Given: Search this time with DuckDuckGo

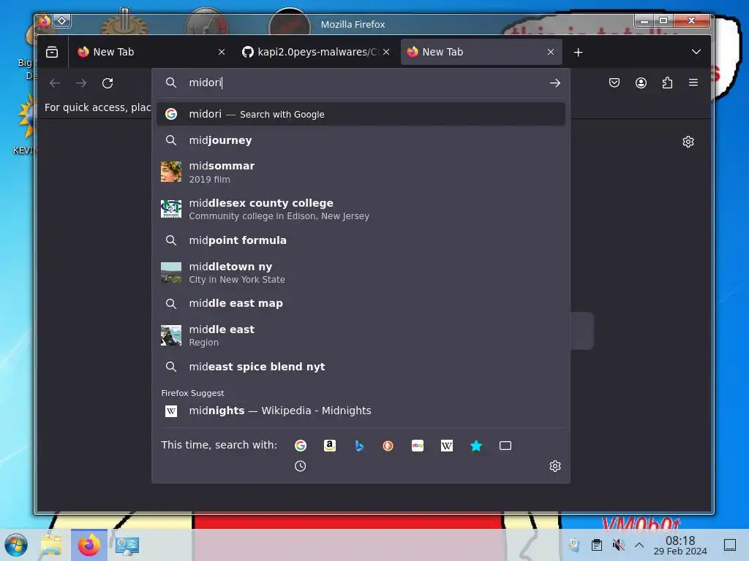Looking at the screenshot, I should [x=388, y=446].
